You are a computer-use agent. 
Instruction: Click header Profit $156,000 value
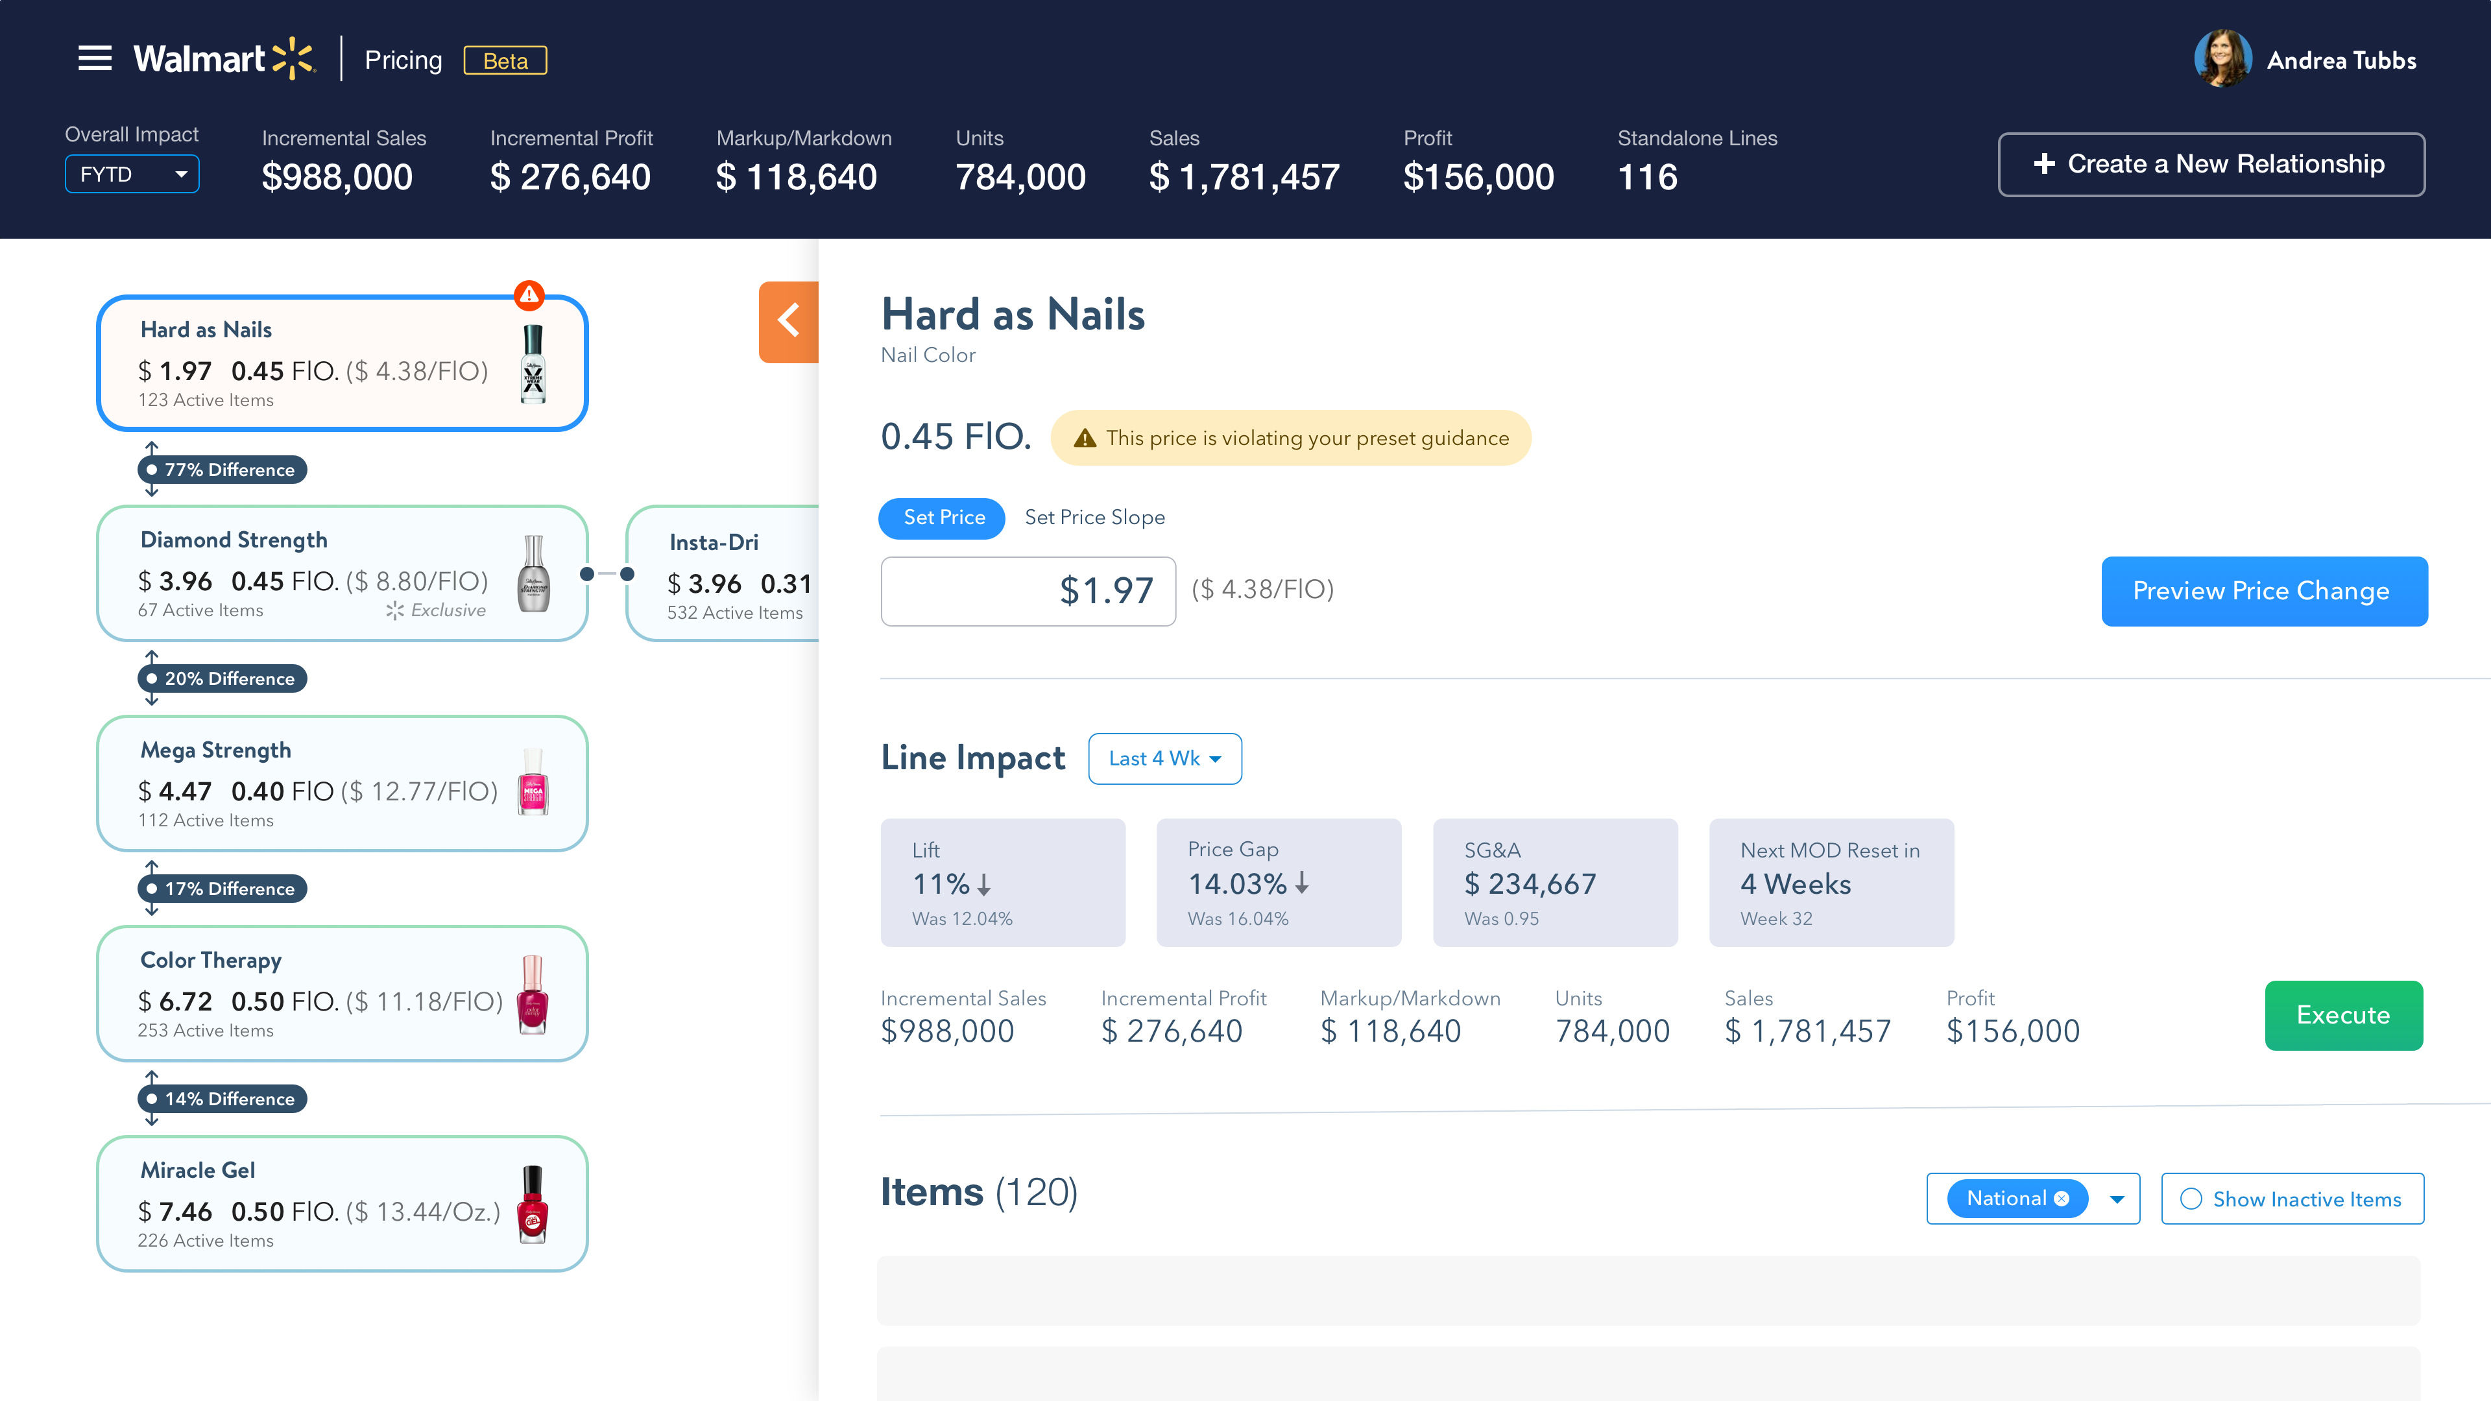(x=1478, y=177)
